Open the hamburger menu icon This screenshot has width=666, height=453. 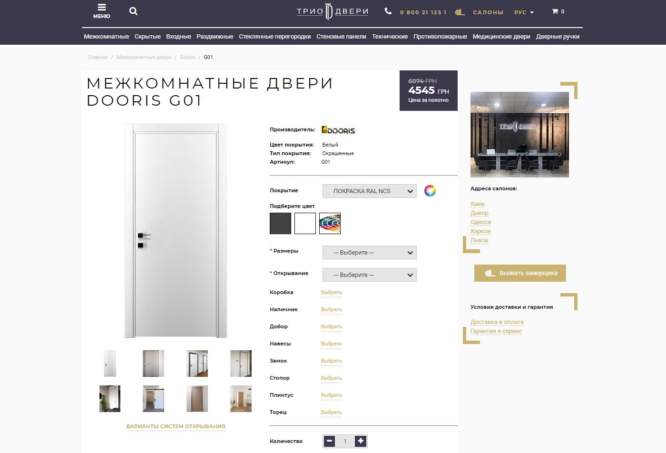(101, 8)
